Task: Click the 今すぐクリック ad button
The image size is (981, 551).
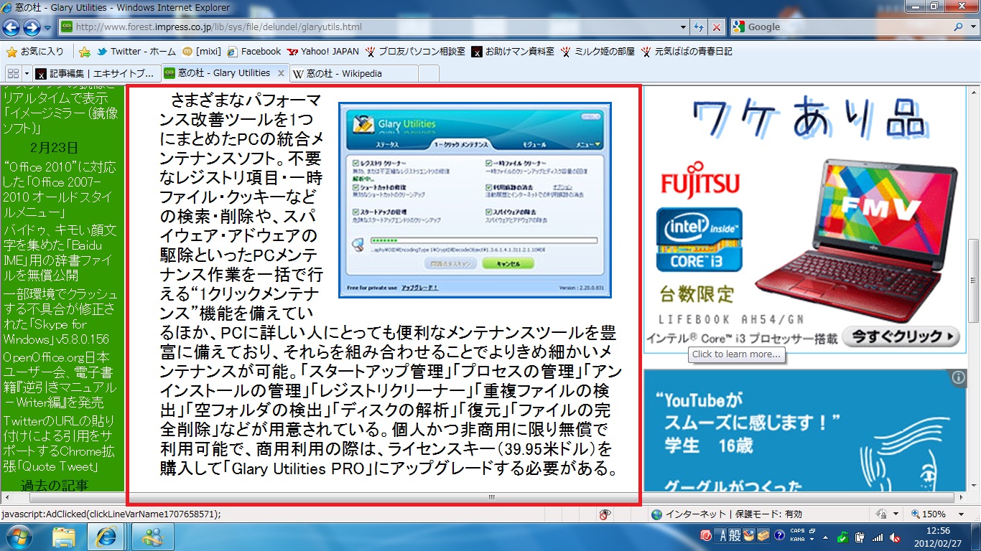Action: point(901,336)
